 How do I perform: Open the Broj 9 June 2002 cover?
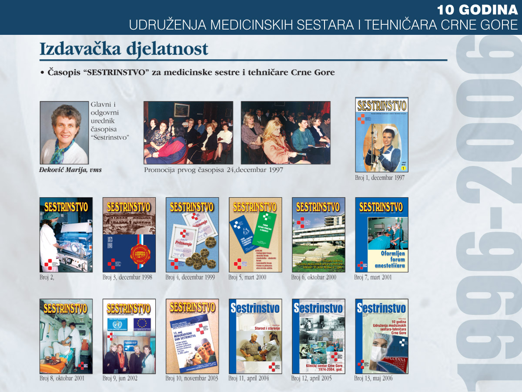(x=129, y=336)
